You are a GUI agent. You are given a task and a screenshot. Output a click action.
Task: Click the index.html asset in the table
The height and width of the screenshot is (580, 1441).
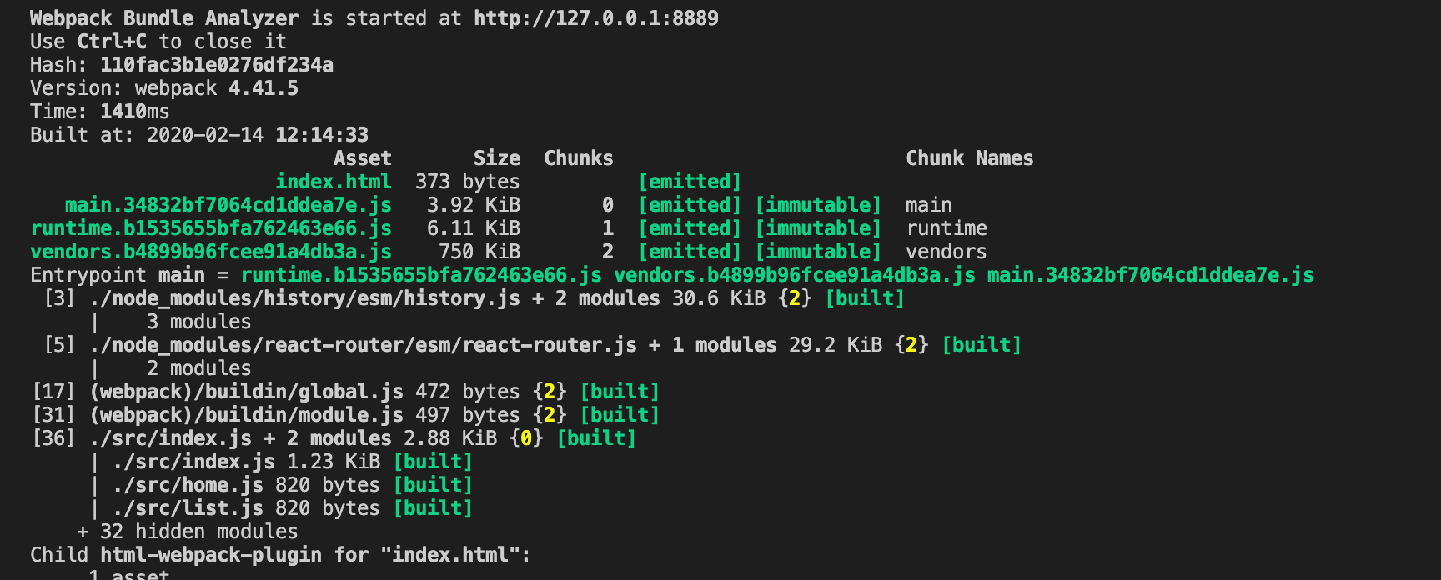333,182
